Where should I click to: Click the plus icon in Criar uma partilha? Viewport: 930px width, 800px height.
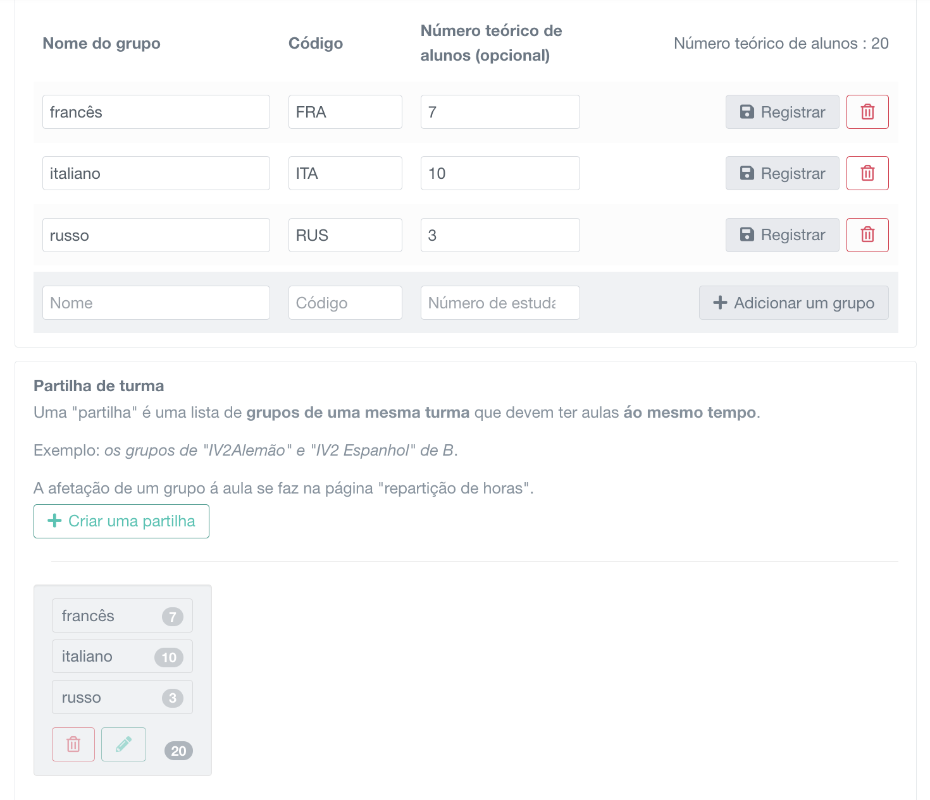pos(54,521)
